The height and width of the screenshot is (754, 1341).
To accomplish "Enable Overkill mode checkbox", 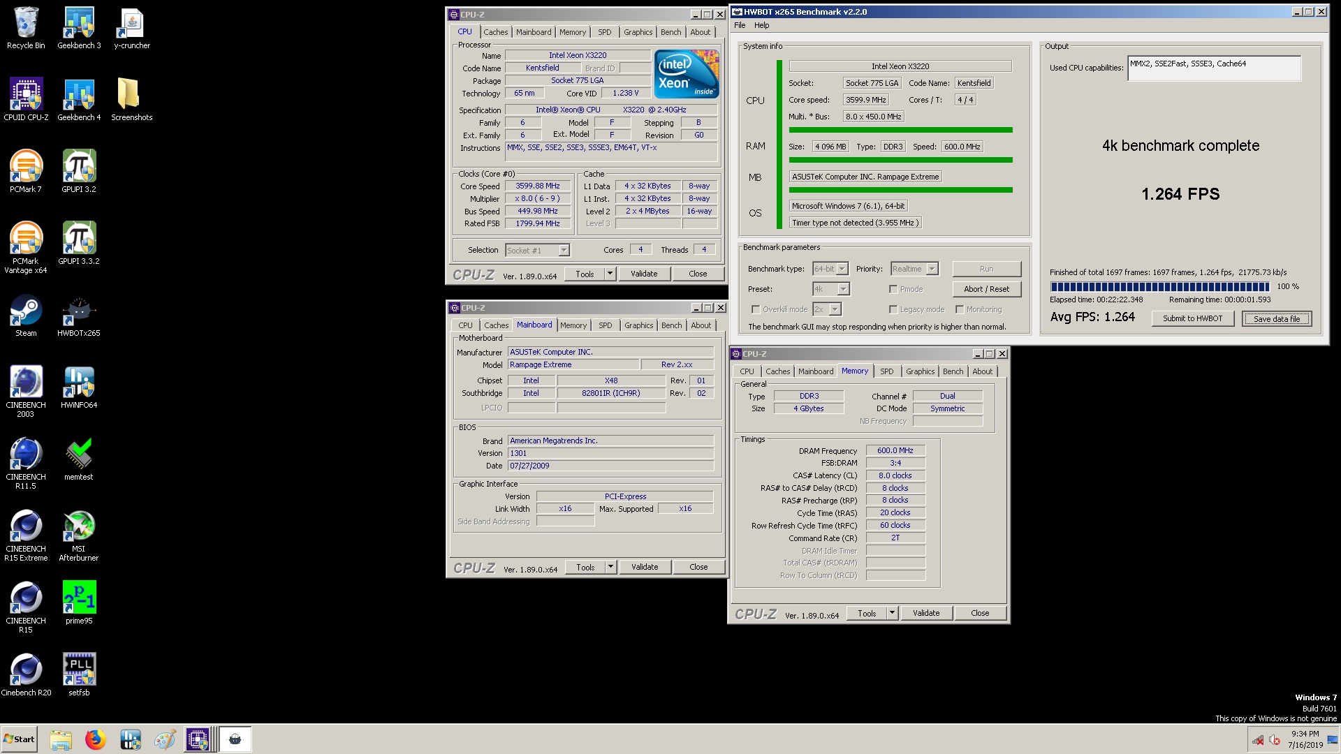I will click(756, 309).
